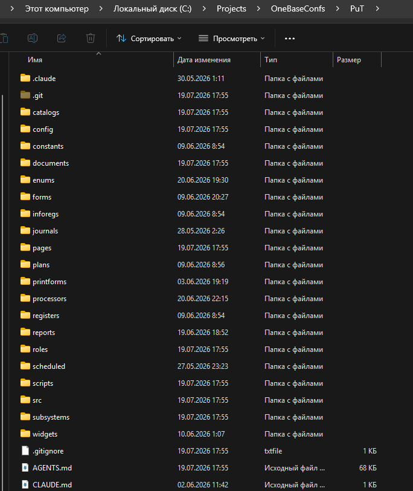Expand chevron after Локальный диск (C:)
Viewport: 413px width, 491px height.
(204, 8)
